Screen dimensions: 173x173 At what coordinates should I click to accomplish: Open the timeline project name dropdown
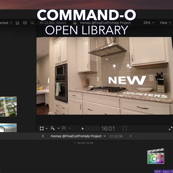point(78,136)
